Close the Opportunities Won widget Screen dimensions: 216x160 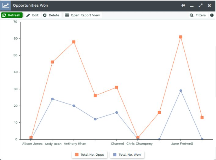pos(209,5)
